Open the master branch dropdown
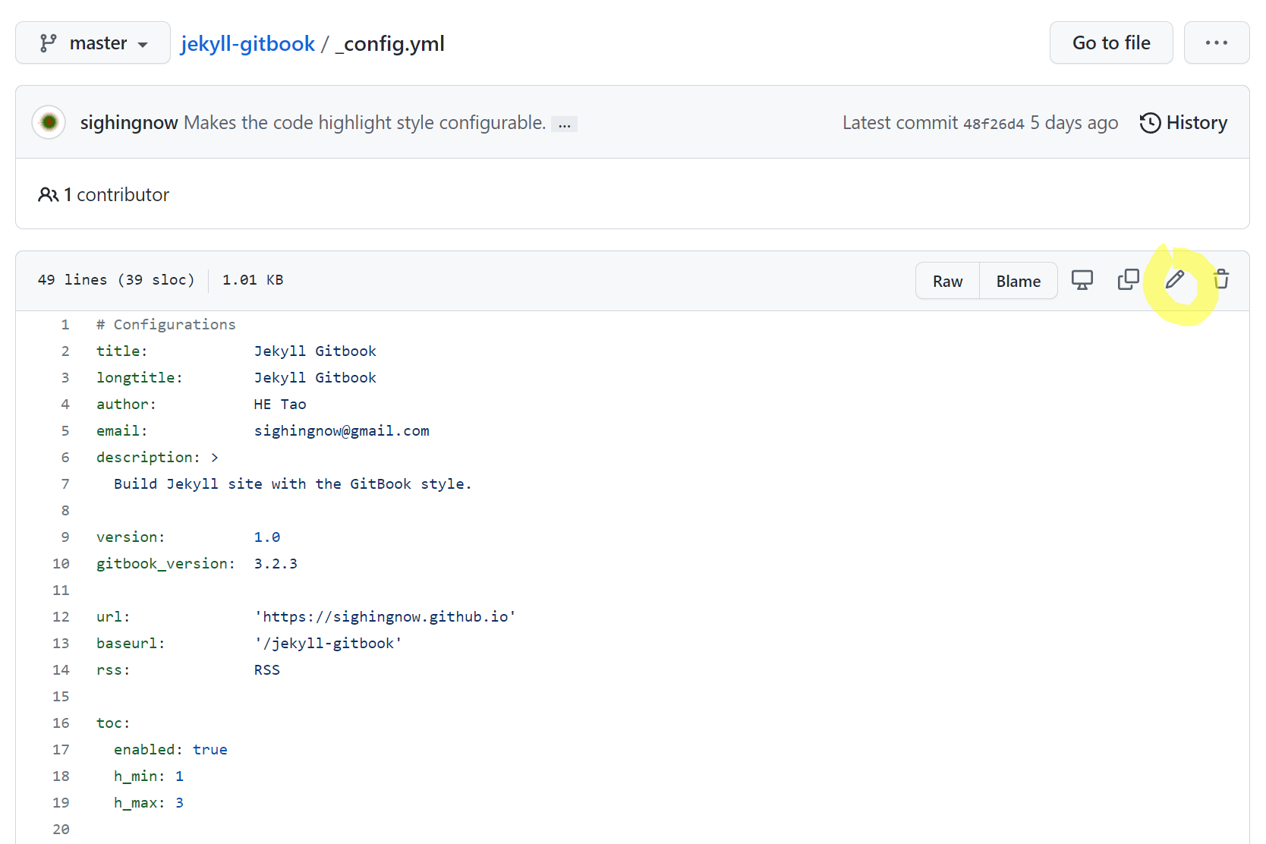This screenshot has height=844, width=1266. [x=93, y=43]
